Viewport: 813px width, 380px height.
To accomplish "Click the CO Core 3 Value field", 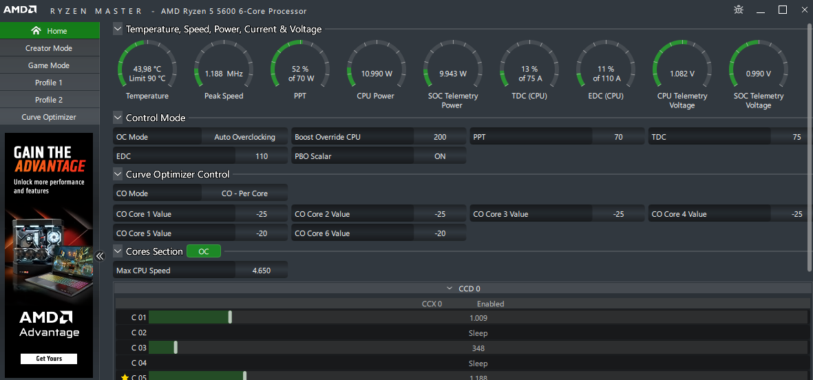I will tap(557, 213).
